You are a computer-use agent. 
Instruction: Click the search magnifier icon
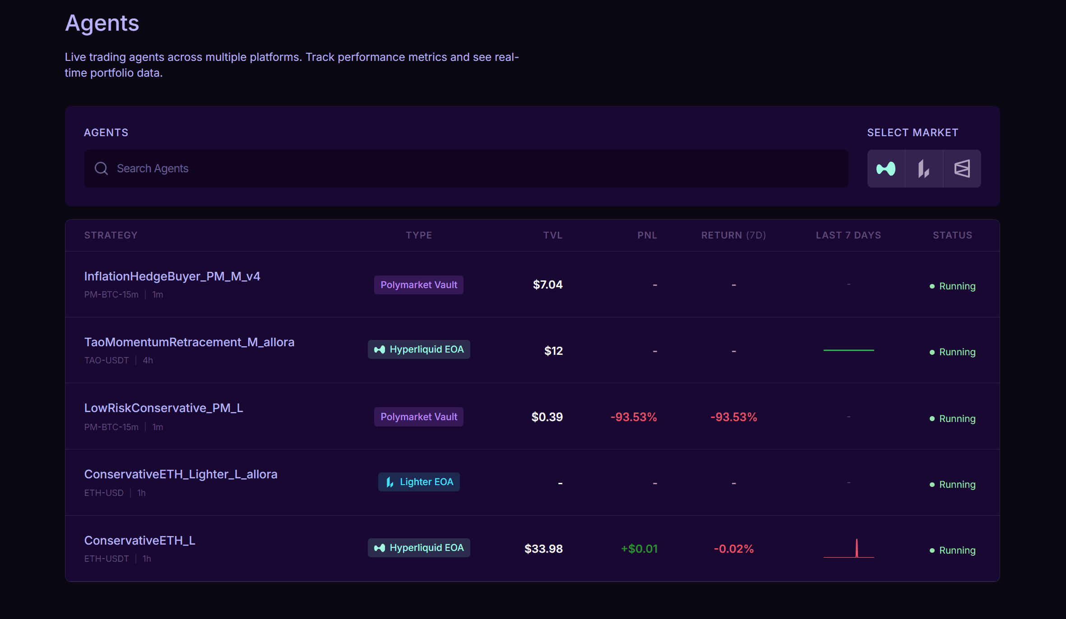pyautogui.click(x=101, y=169)
